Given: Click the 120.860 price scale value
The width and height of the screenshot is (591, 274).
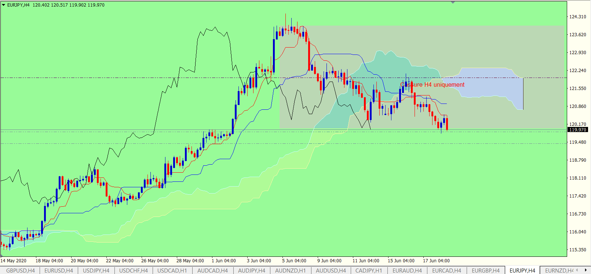Looking at the screenshot, I should [577, 106].
